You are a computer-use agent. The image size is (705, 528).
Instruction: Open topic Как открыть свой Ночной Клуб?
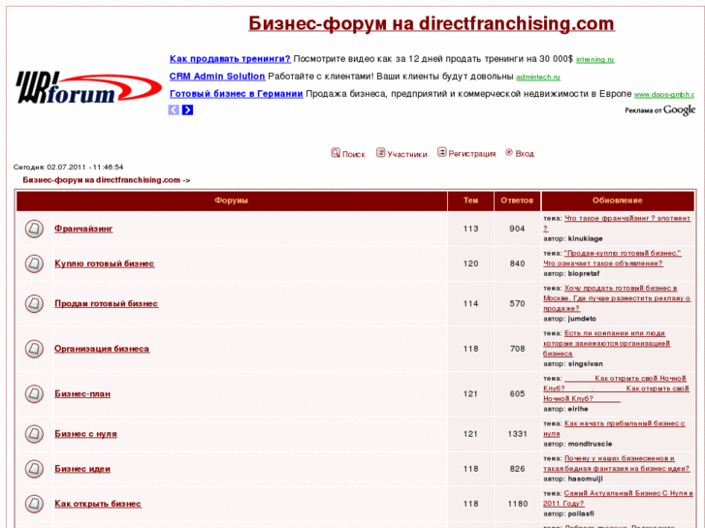coord(616,388)
